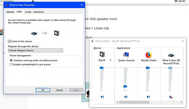Mute Mozilla Firefox in Volume Mixer

148,97
